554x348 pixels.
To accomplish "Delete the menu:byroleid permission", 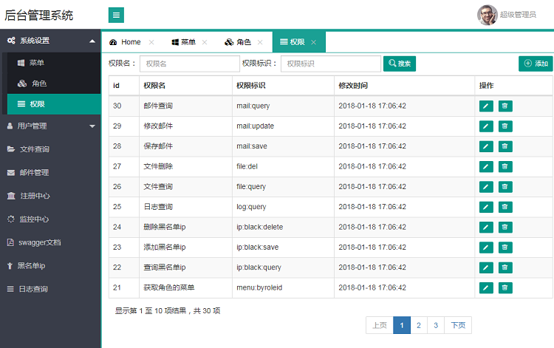I will 505,287.
